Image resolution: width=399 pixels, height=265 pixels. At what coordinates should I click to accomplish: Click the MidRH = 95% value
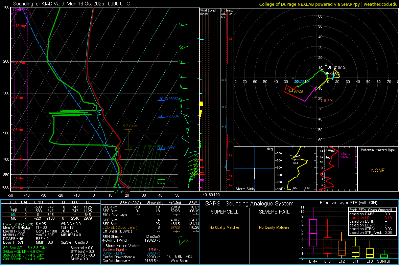14,235
